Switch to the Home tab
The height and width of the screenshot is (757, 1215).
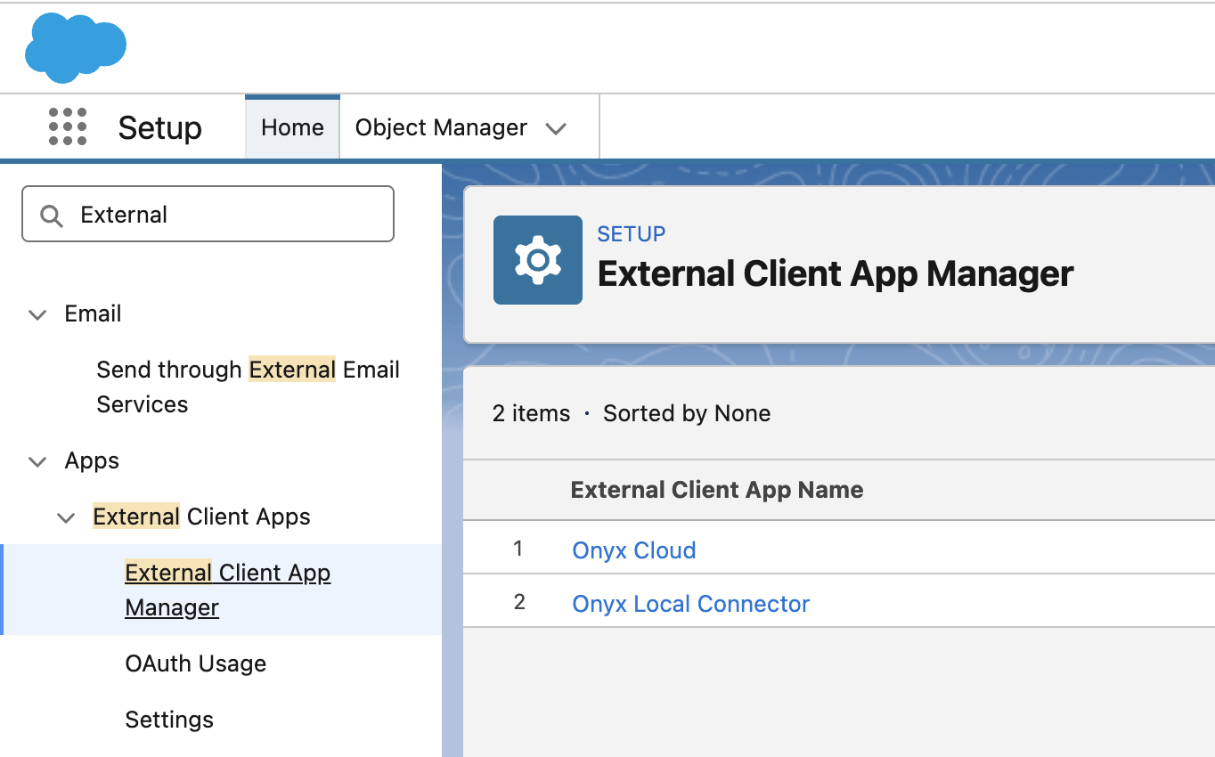[x=292, y=127]
